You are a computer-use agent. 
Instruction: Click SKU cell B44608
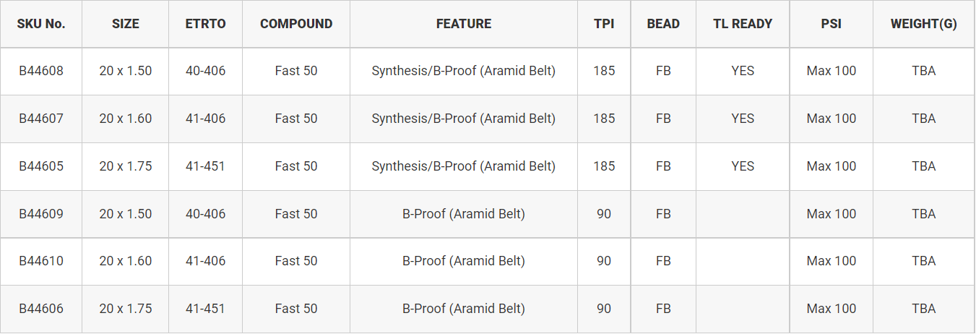(41, 71)
